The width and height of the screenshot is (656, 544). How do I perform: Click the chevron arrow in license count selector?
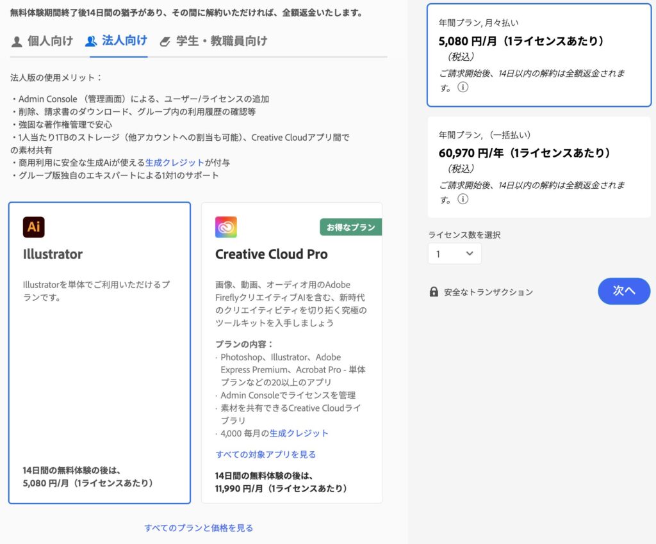click(x=470, y=254)
